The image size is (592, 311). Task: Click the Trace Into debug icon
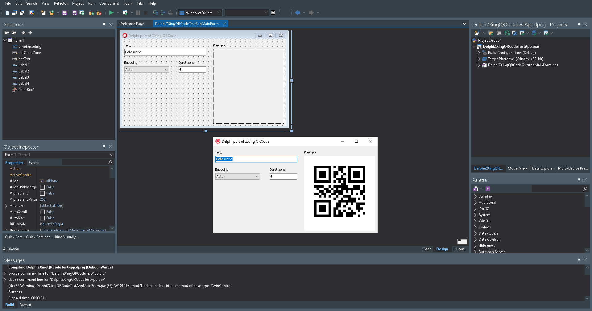coord(155,13)
